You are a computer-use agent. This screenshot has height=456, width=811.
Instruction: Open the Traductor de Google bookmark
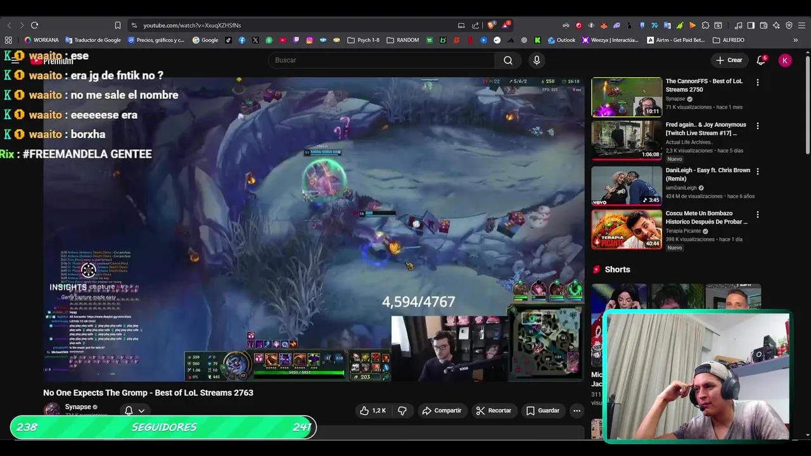tap(93, 40)
